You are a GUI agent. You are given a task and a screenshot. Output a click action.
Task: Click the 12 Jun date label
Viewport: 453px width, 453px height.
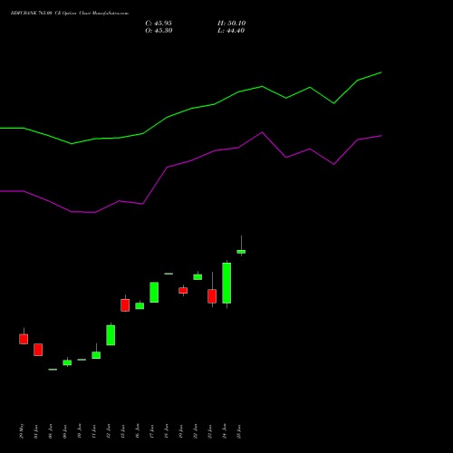click(109, 431)
